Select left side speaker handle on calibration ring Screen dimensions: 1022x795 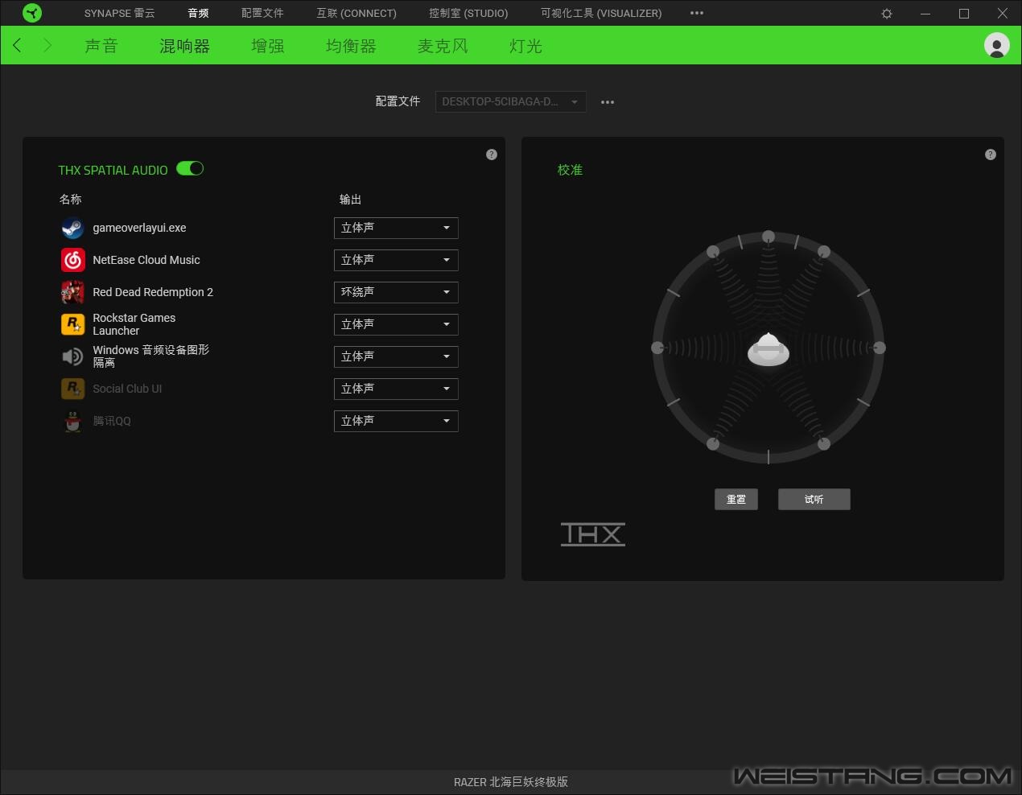657,348
